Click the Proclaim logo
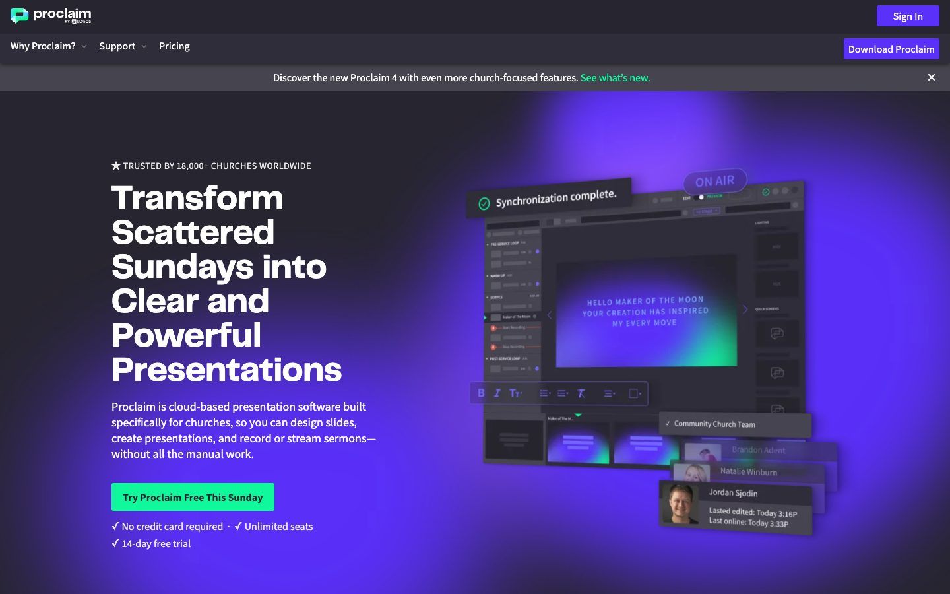Image resolution: width=950 pixels, height=594 pixels. [51, 16]
